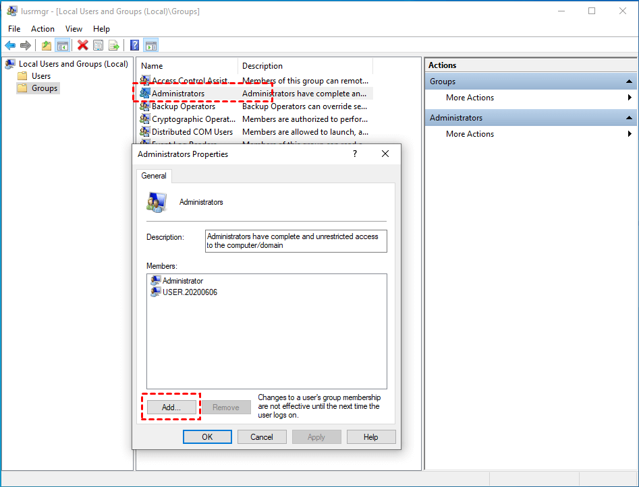Screen dimensions: 639x487
Task: Select member Administrator in Members list
Action: click(x=183, y=281)
